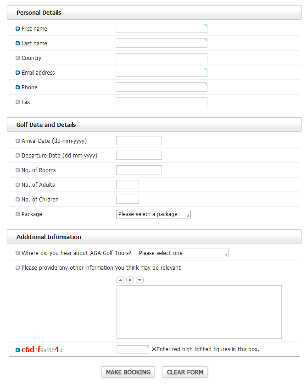307x386 pixels.
Task: Click the Fax number input field
Action: coord(161,102)
